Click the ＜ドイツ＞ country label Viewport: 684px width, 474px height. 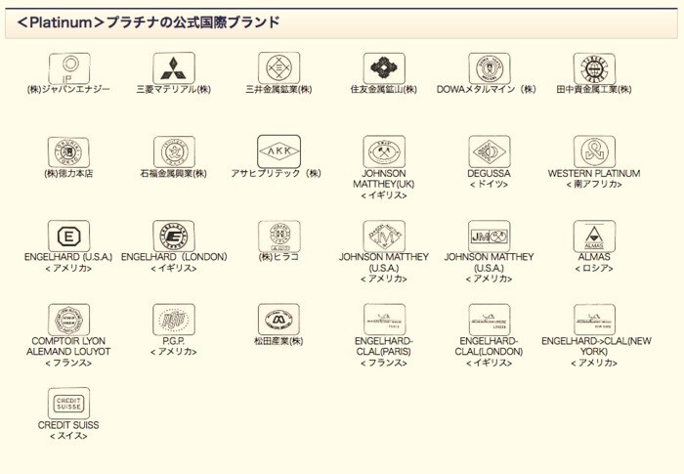point(489,184)
